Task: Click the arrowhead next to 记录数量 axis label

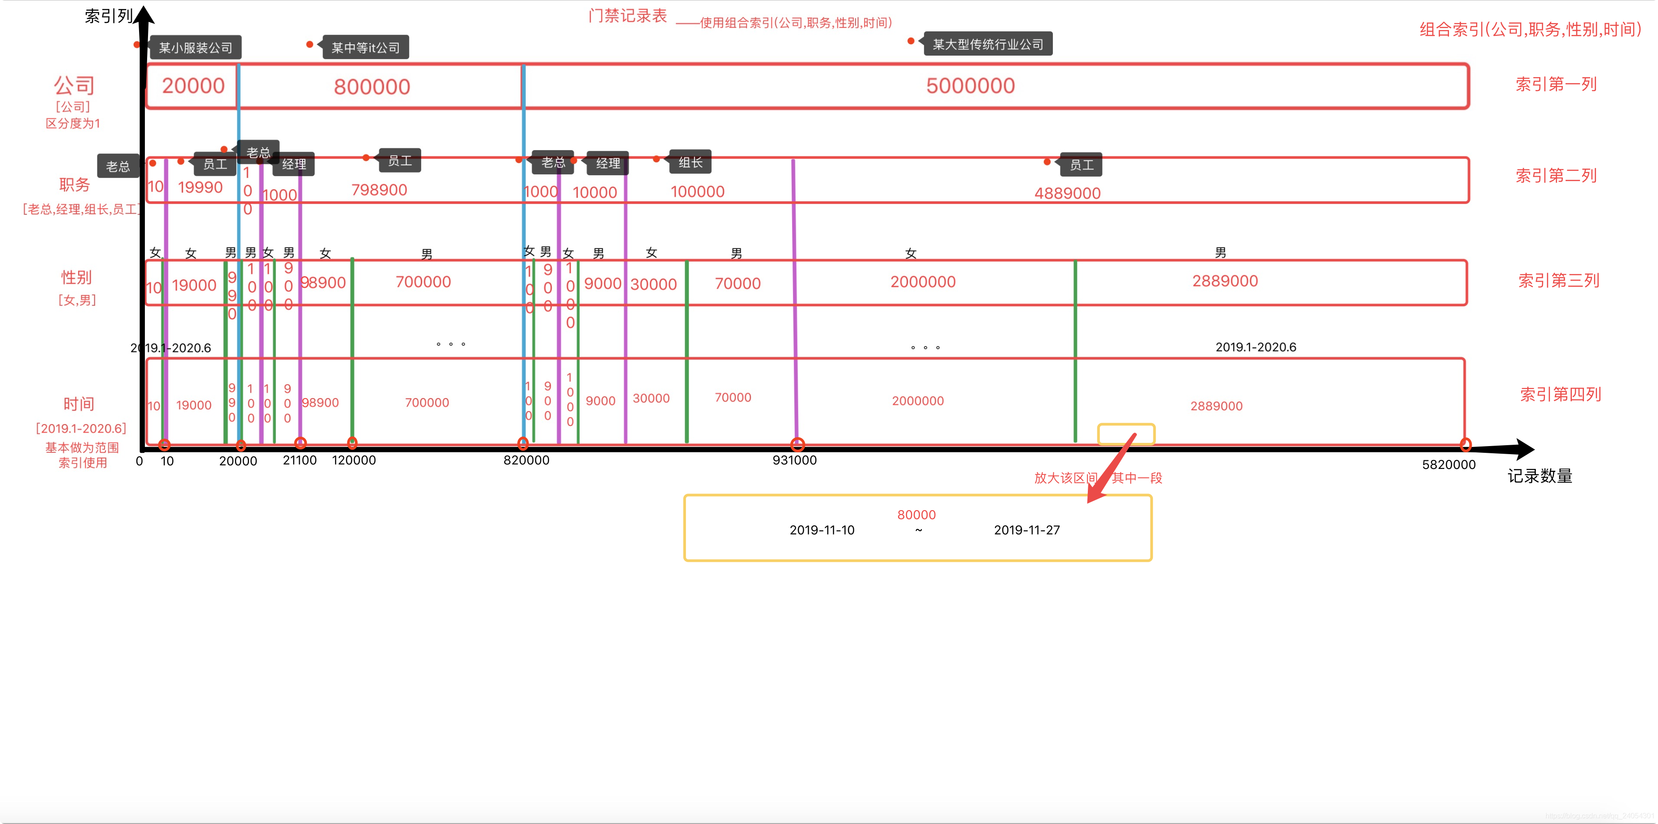Action: tap(1523, 449)
